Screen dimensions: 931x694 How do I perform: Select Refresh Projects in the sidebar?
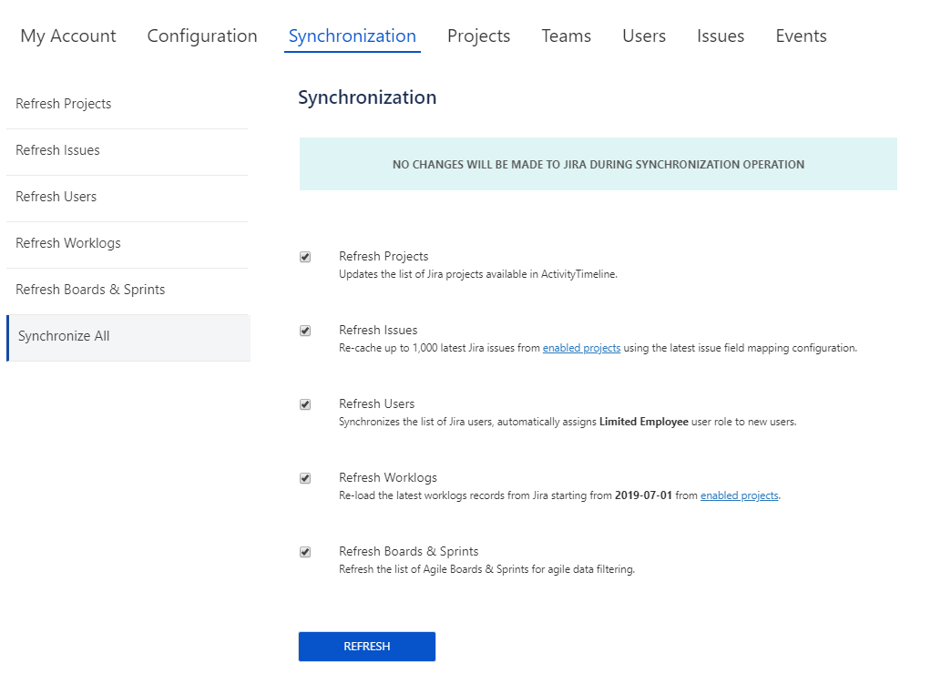[x=64, y=104]
